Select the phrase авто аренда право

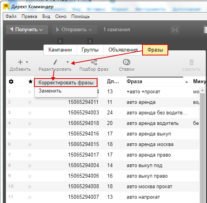[149, 155]
